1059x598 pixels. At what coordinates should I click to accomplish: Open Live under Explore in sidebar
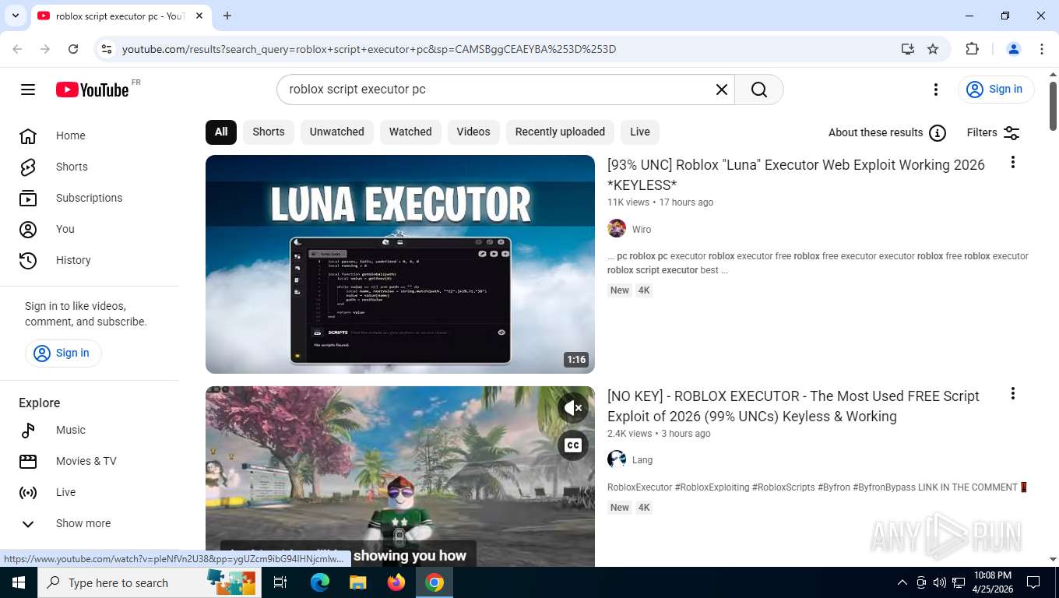90,492
